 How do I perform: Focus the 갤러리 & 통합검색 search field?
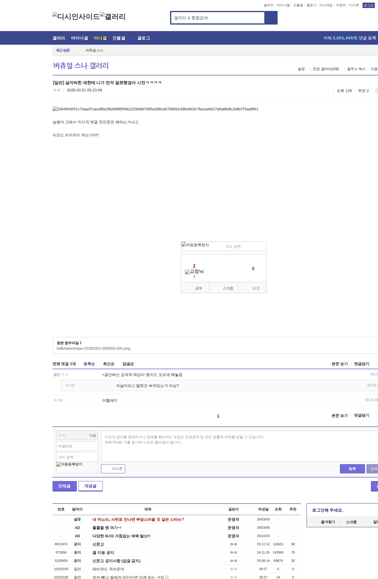[218, 18]
